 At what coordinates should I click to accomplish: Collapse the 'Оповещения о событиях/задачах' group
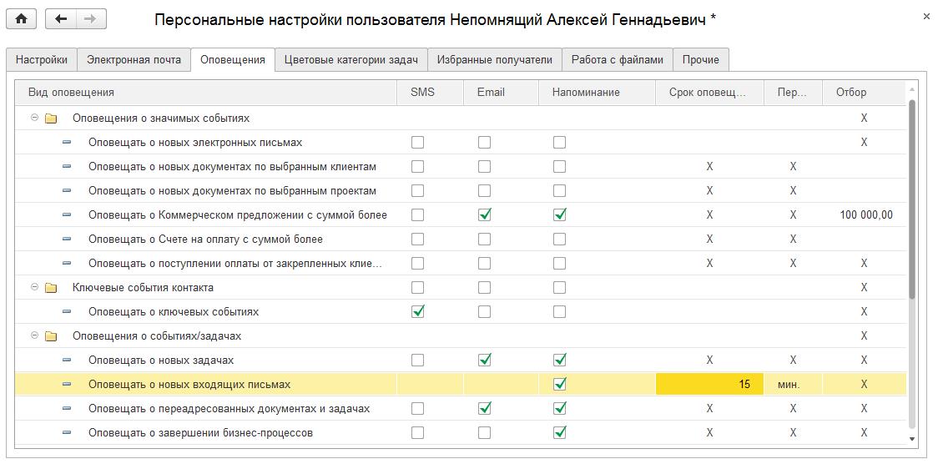click(34, 336)
